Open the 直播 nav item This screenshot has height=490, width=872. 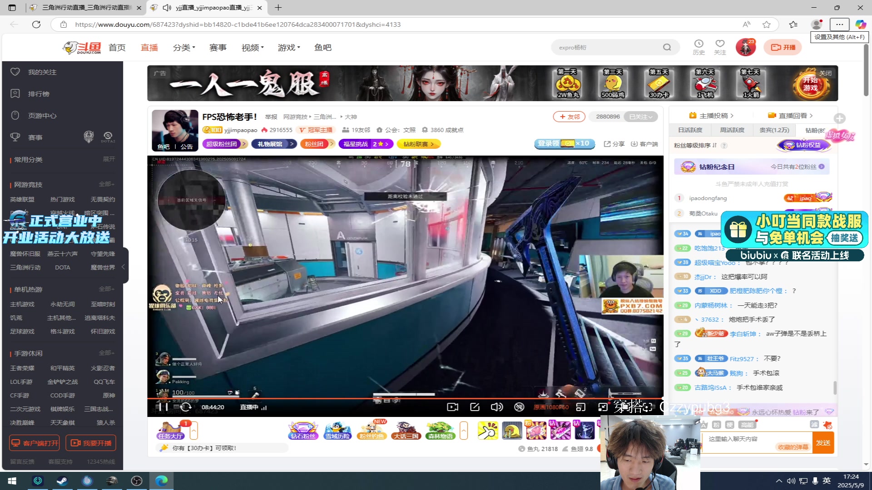point(149,47)
